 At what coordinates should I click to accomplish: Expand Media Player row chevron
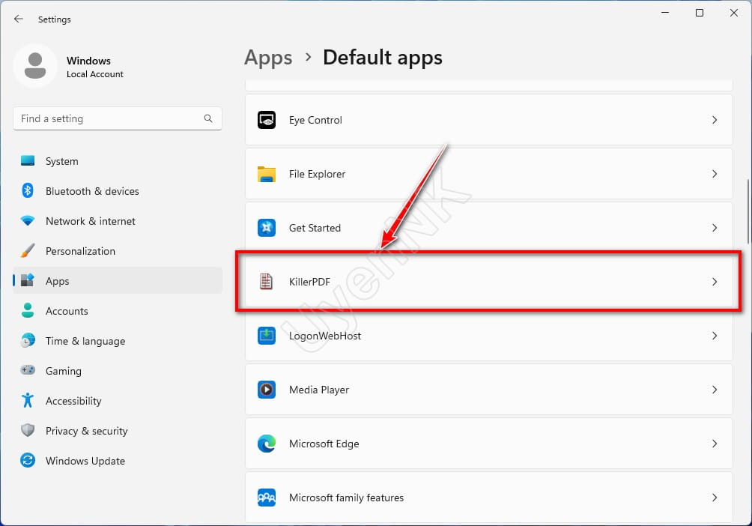pos(715,389)
